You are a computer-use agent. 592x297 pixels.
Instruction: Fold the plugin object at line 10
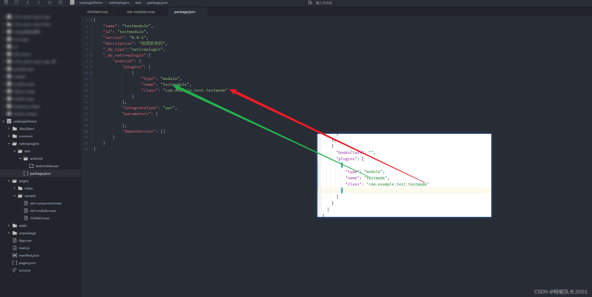tap(91, 73)
